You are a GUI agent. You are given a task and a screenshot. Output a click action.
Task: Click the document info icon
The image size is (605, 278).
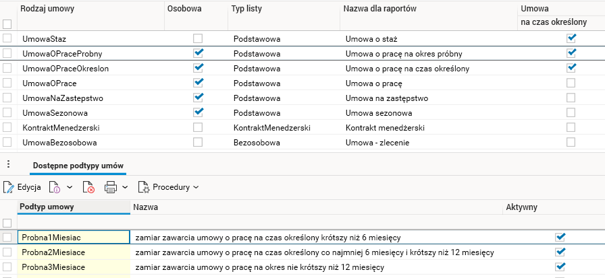[x=55, y=187]
